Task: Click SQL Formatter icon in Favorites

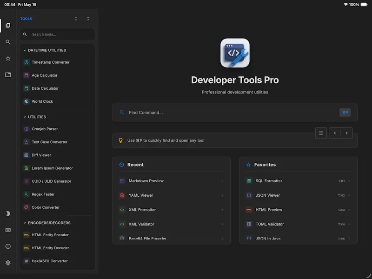Action: click(249, 181)
